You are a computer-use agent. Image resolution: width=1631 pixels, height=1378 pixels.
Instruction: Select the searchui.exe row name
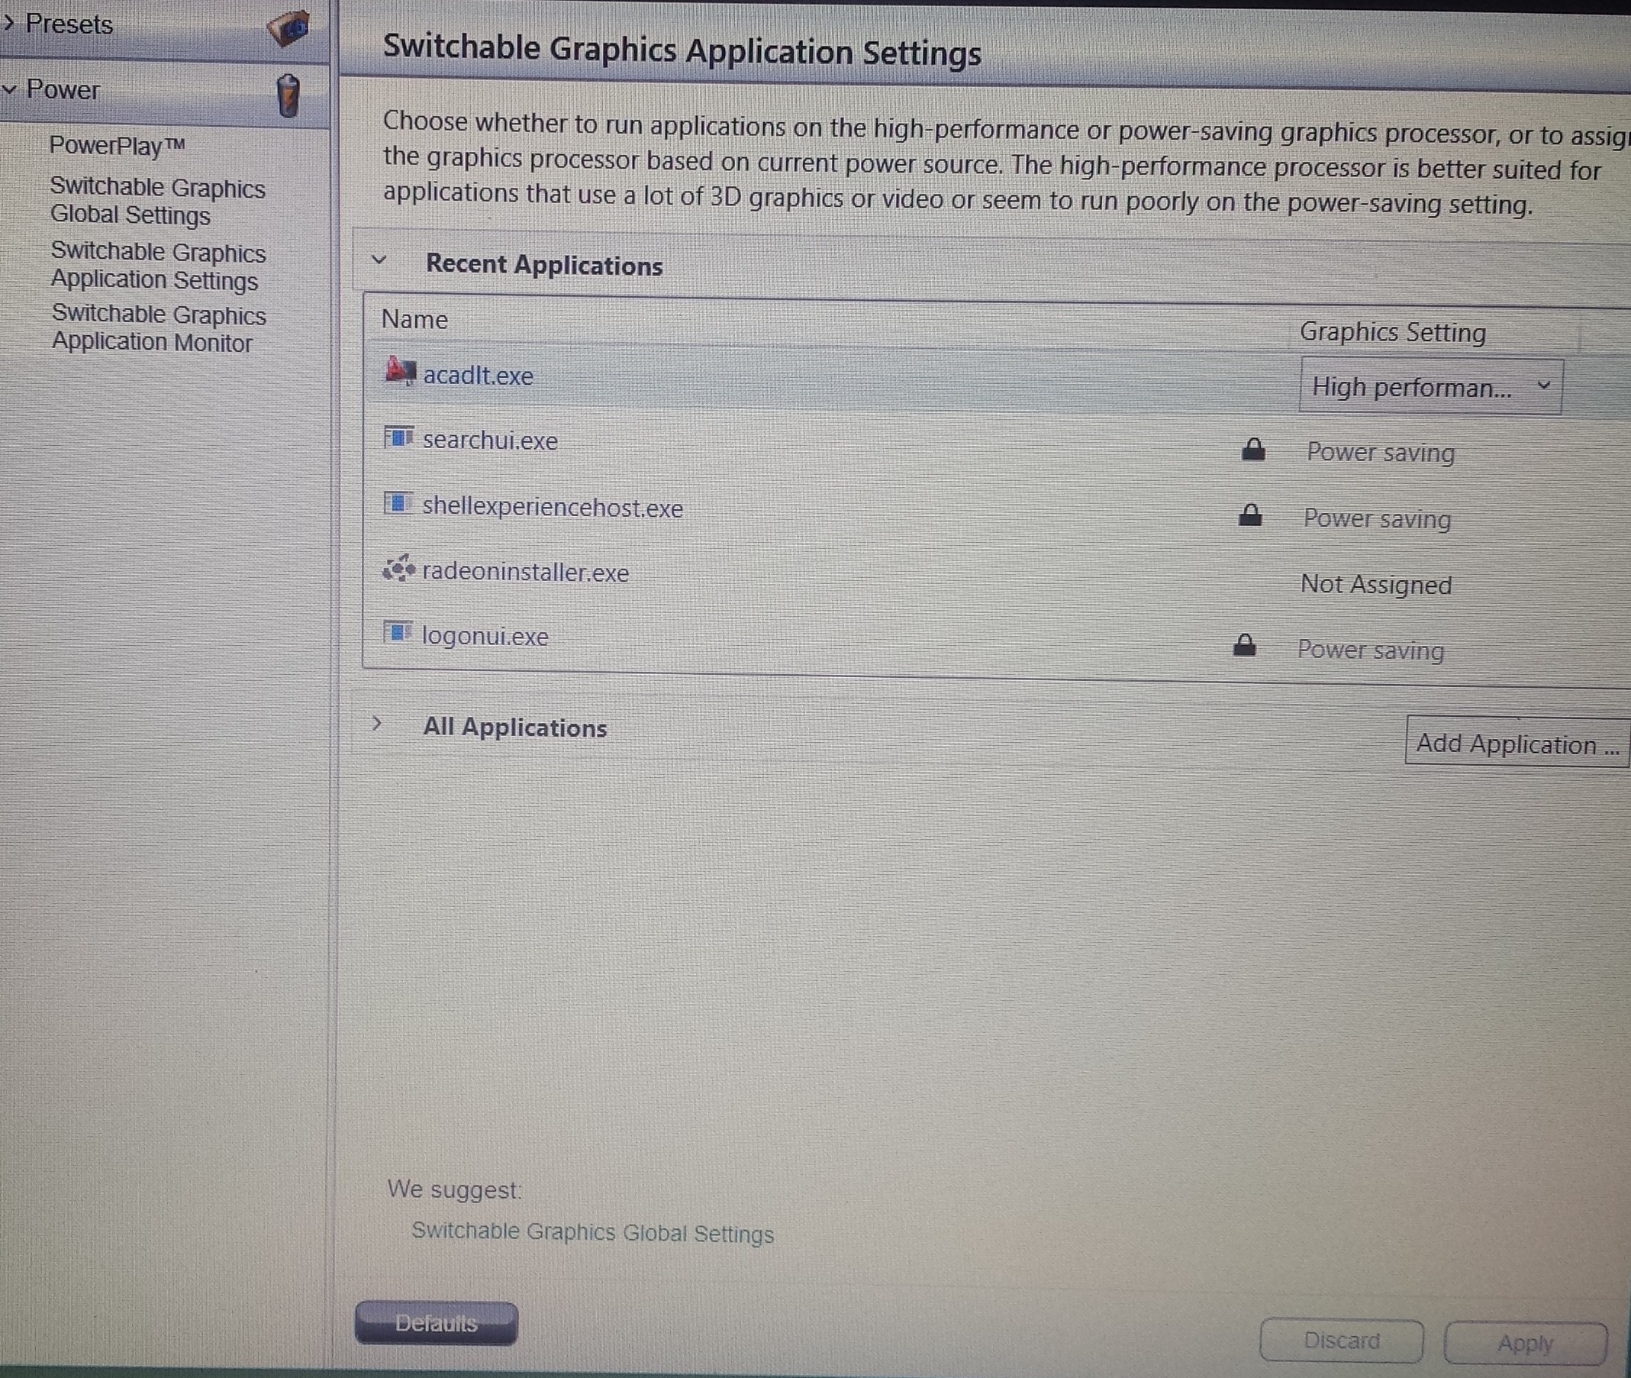[490, 441]
